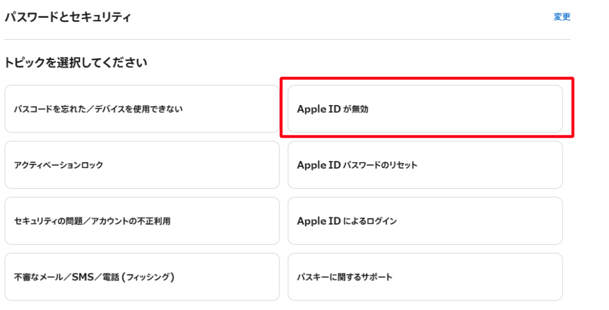609x310 pixels.
Task: Pick the security issues and unauthorized use card
Action: pyautogui.click(x=142, y=221)
